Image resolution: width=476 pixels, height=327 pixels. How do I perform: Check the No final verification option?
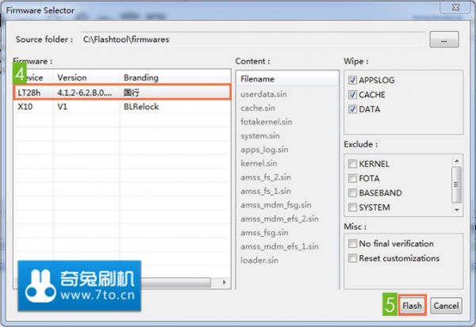pos(352,243)
